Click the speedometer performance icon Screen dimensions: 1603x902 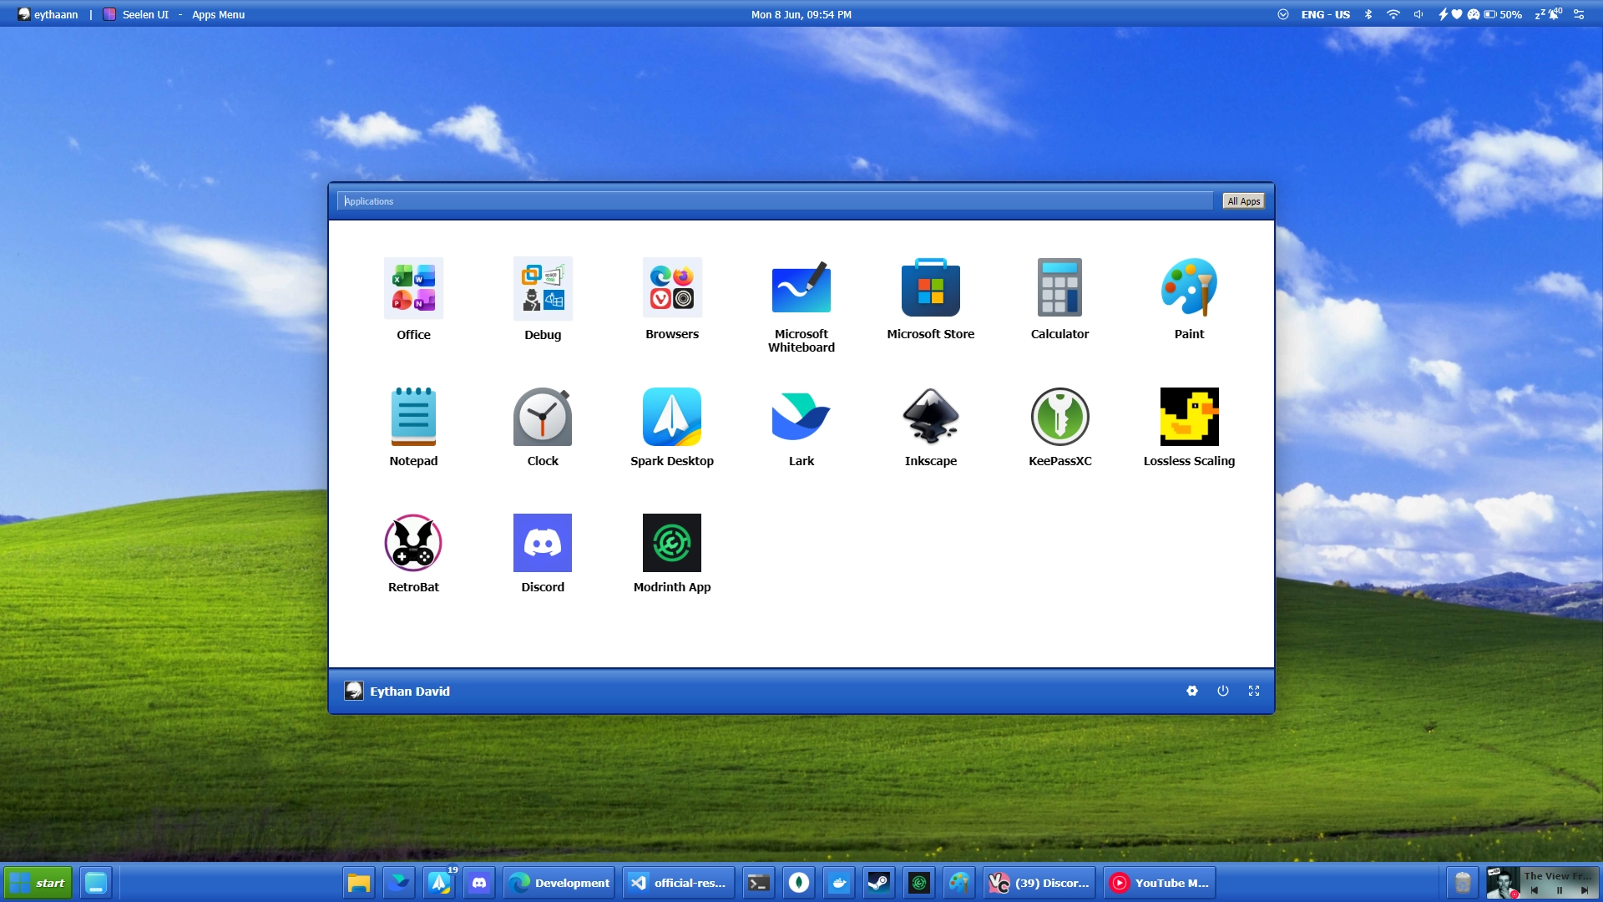click(1474, 14)
